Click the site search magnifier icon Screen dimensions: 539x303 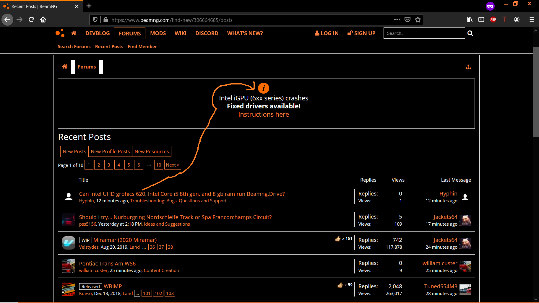[x=470, y=33]
